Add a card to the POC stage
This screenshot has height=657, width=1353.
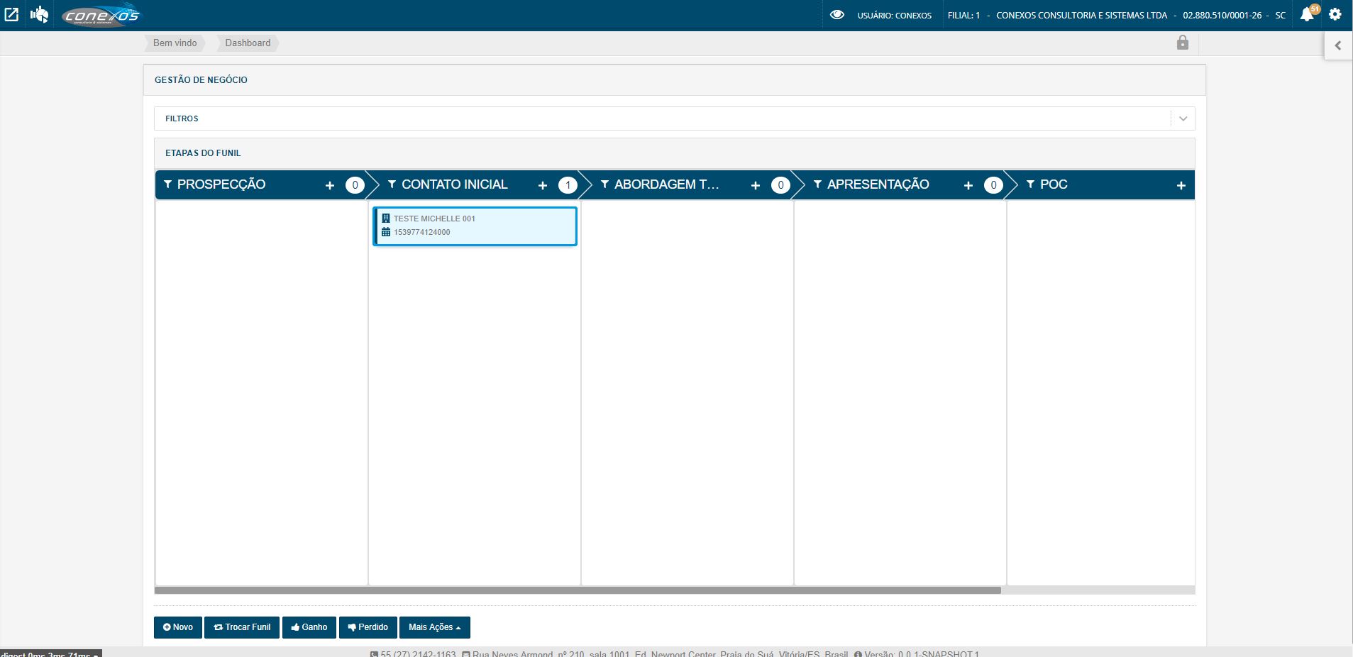[x=1181, y=185]
